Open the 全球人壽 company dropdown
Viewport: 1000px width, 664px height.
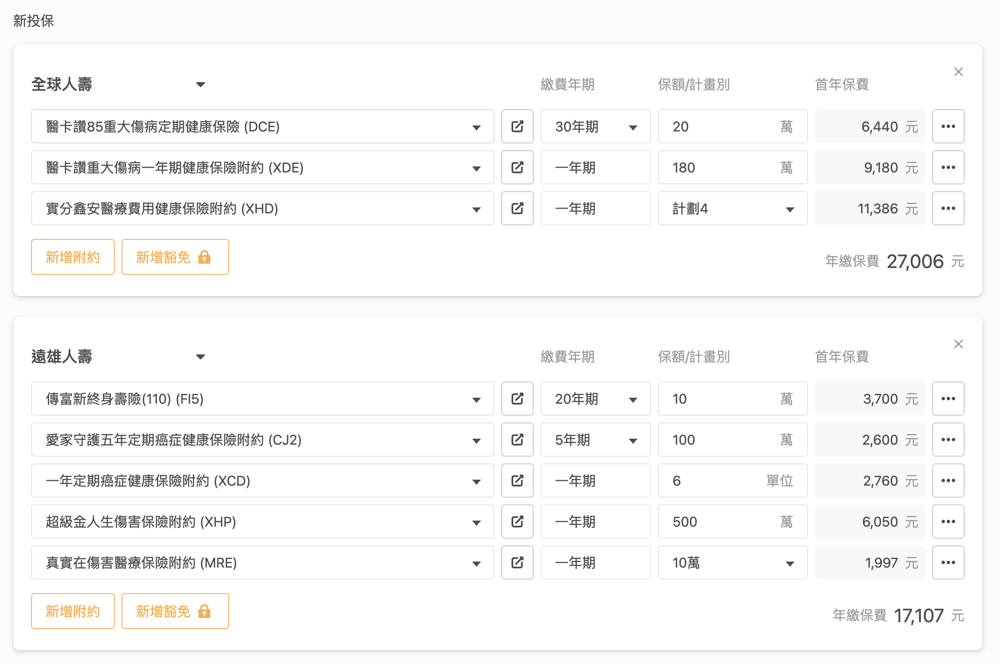[119, 84]
